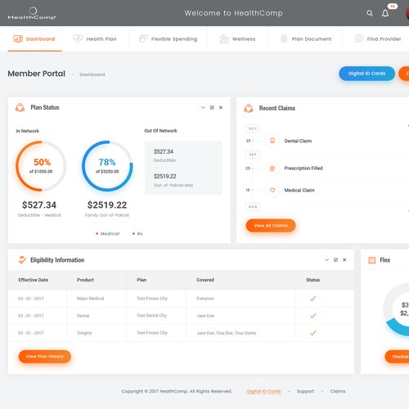Click the Dashboard tab monitor icon
409x409 pixels.
(x=18, y=38)
